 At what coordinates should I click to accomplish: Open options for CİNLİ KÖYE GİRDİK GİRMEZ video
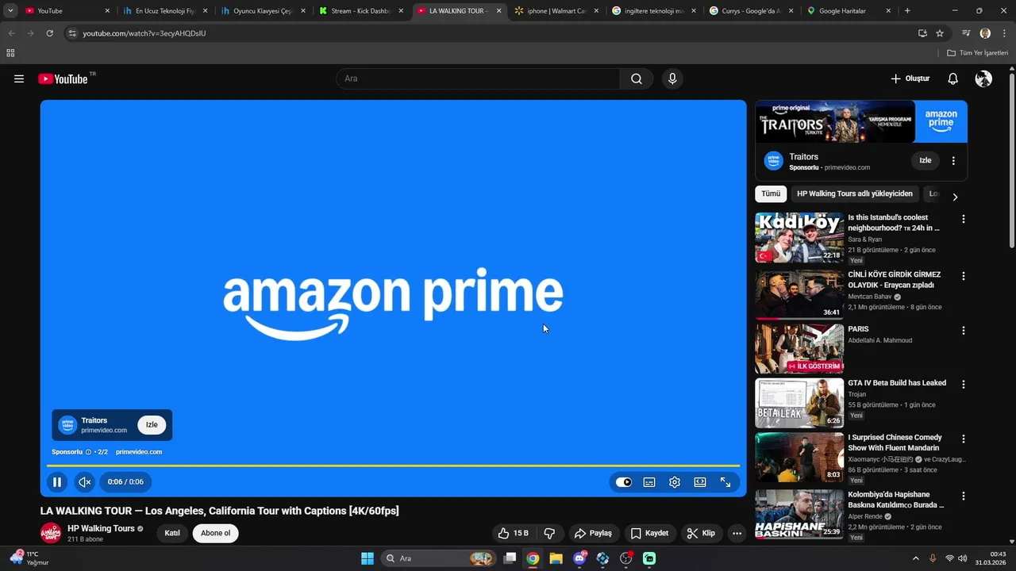[x=964, y=276]
